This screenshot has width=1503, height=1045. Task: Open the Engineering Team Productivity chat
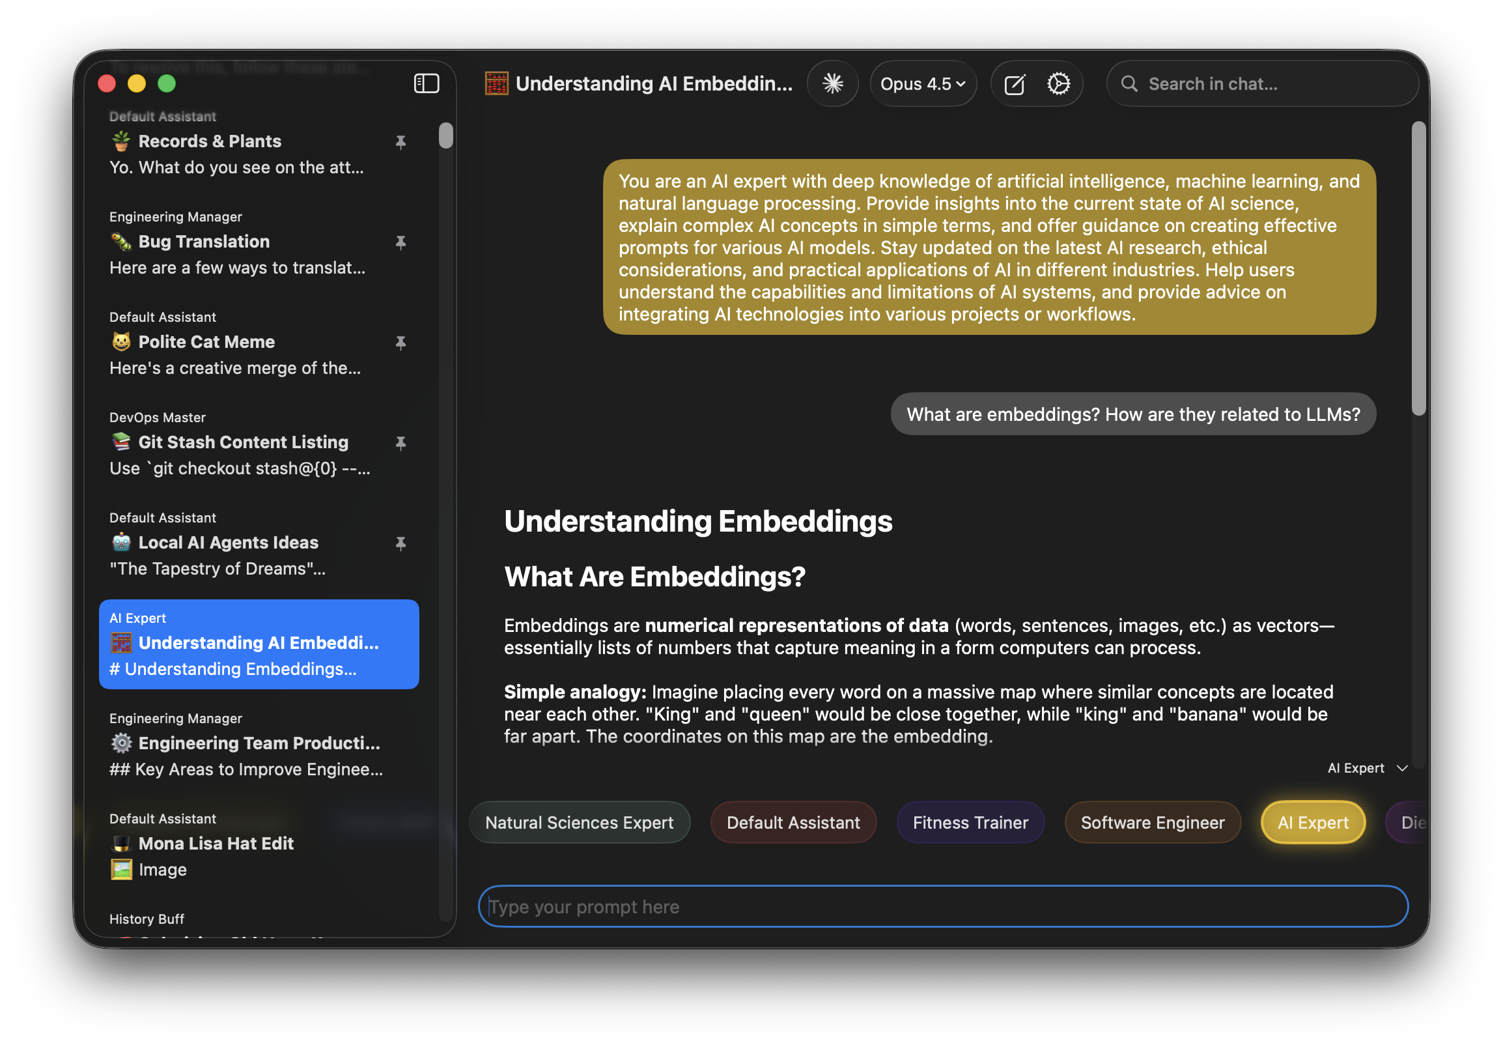tap(259, 745)
